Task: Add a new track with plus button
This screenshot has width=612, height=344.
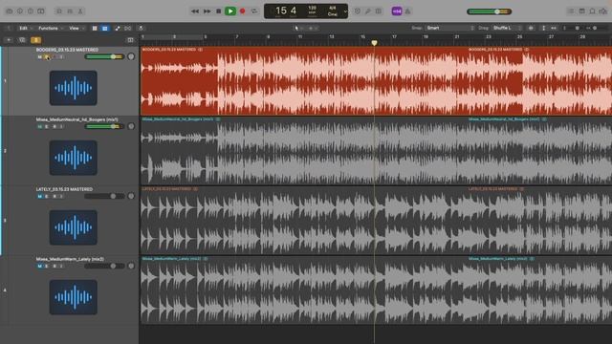Action: pos(9,40)
